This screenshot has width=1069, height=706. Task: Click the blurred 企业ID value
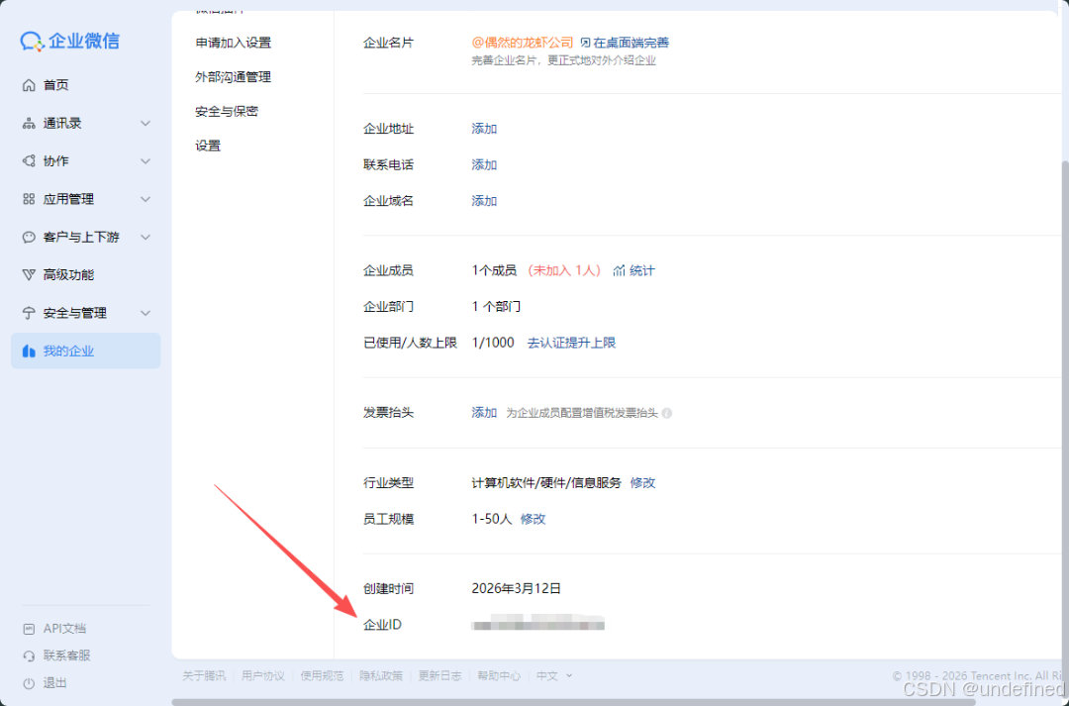pyautogui.click(x=537, y=624)
